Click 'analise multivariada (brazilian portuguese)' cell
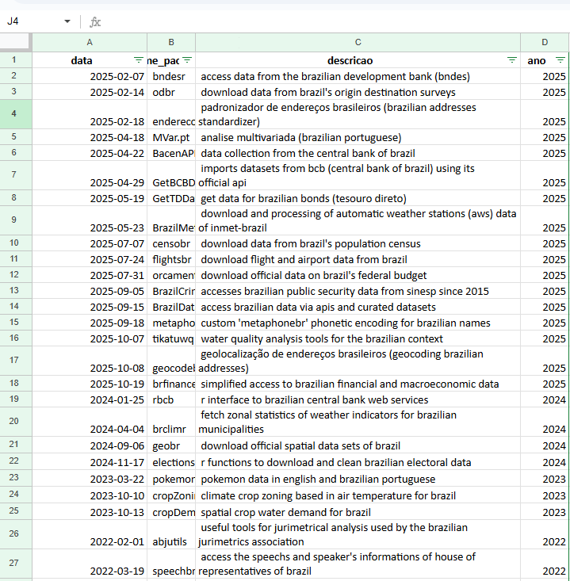570x581 pixels. [x=358, y=137]
